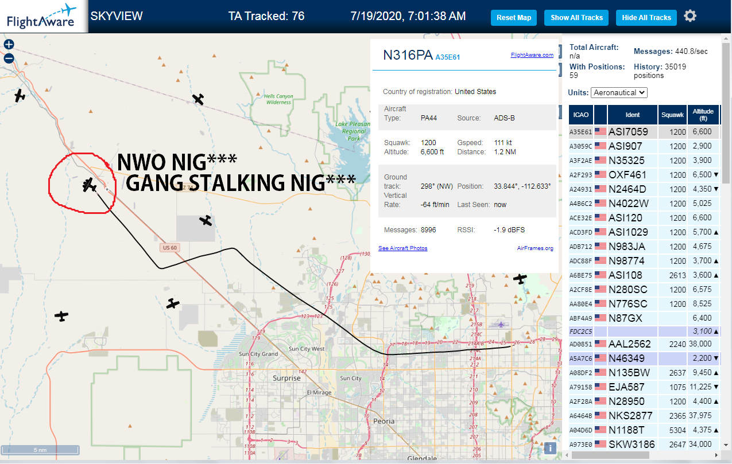This screenshot has height=464, width=732.
Task: Click the N316PA callsign heading
Action: point(408,55)
